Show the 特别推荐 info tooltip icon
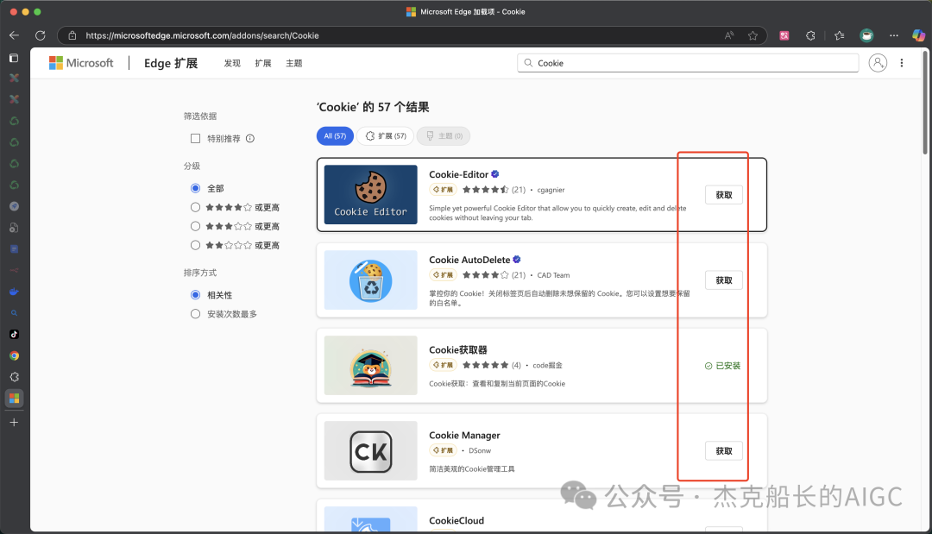The height and width of the screenshot is (534, 932). [250, 138]
